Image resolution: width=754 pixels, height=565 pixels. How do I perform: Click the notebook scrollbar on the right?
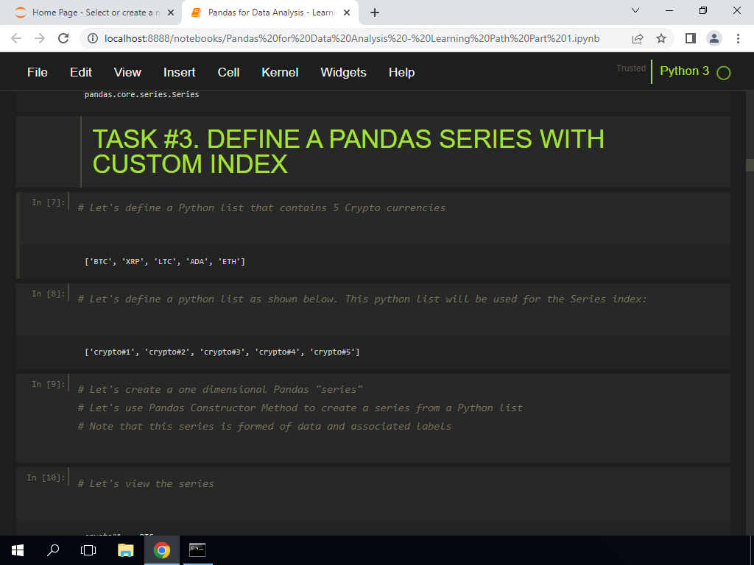click(x=749, y=164)
